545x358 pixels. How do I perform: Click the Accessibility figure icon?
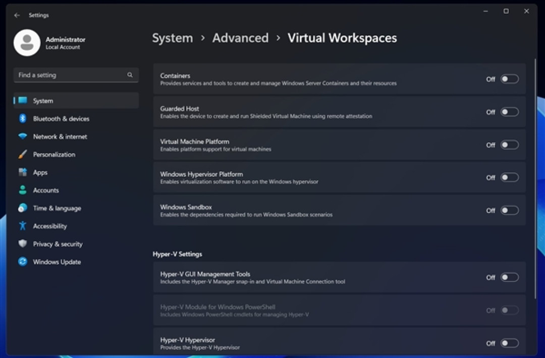coord(23,226)
